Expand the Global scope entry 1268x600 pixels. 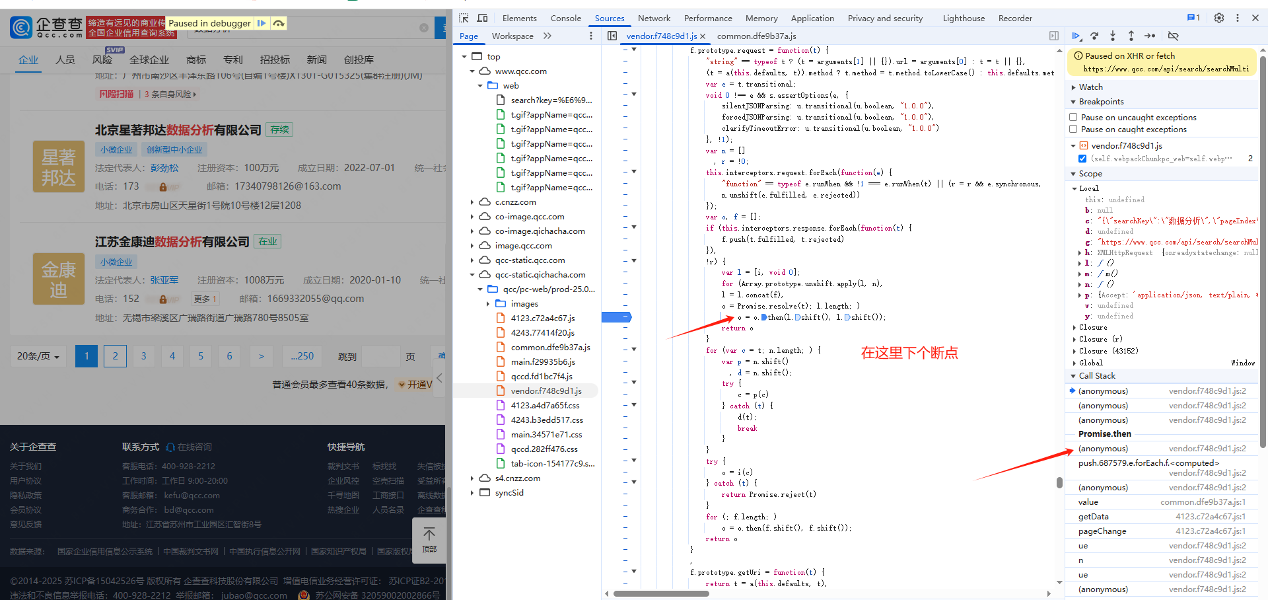click(1074, 363)
